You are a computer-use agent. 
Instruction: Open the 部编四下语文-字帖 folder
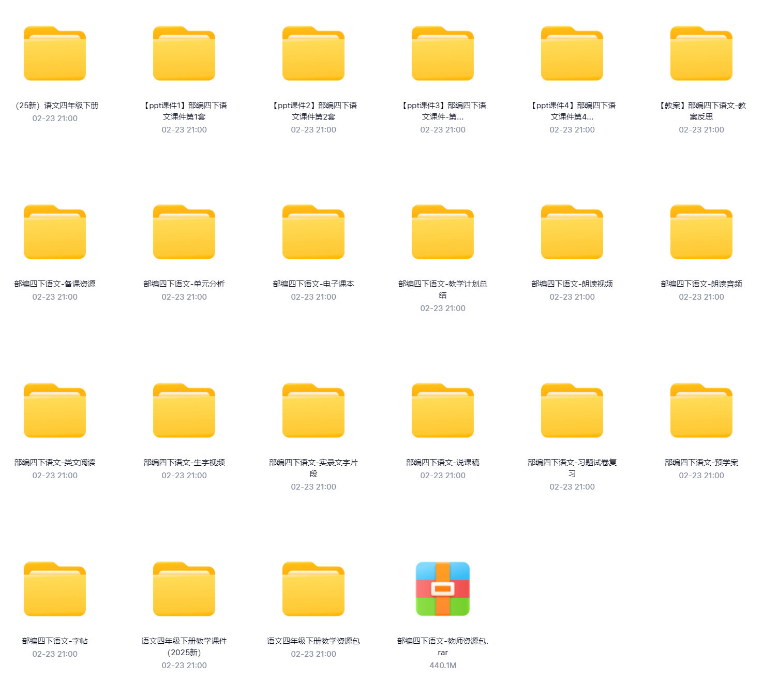click(55, 589)
